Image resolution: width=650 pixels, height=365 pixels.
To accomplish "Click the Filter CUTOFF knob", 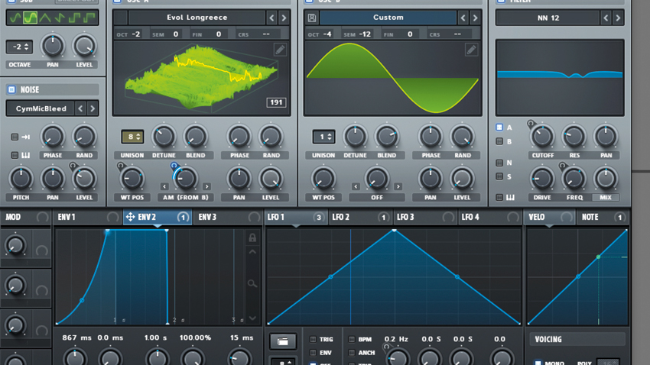I will coord(542,137).
